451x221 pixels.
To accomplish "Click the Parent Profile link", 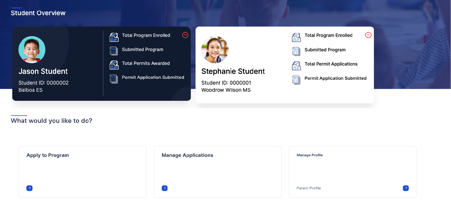I will point(308,188).
